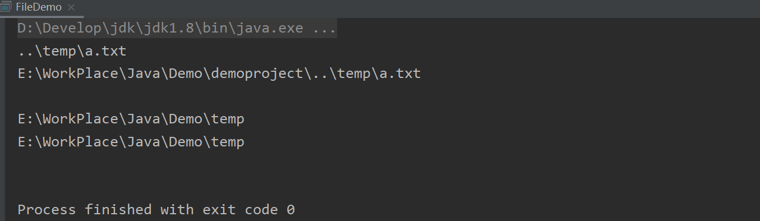Click WorkPlace in the demoproject path line

[x=81, y=74]
